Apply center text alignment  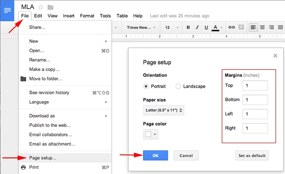click(x=262, y=27)
